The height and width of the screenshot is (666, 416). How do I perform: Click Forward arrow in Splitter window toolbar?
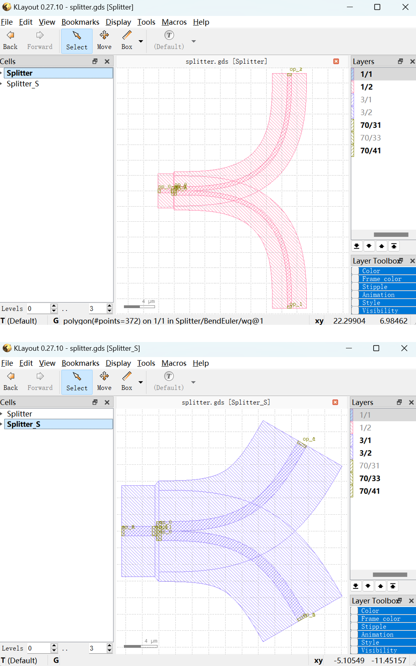40,40
